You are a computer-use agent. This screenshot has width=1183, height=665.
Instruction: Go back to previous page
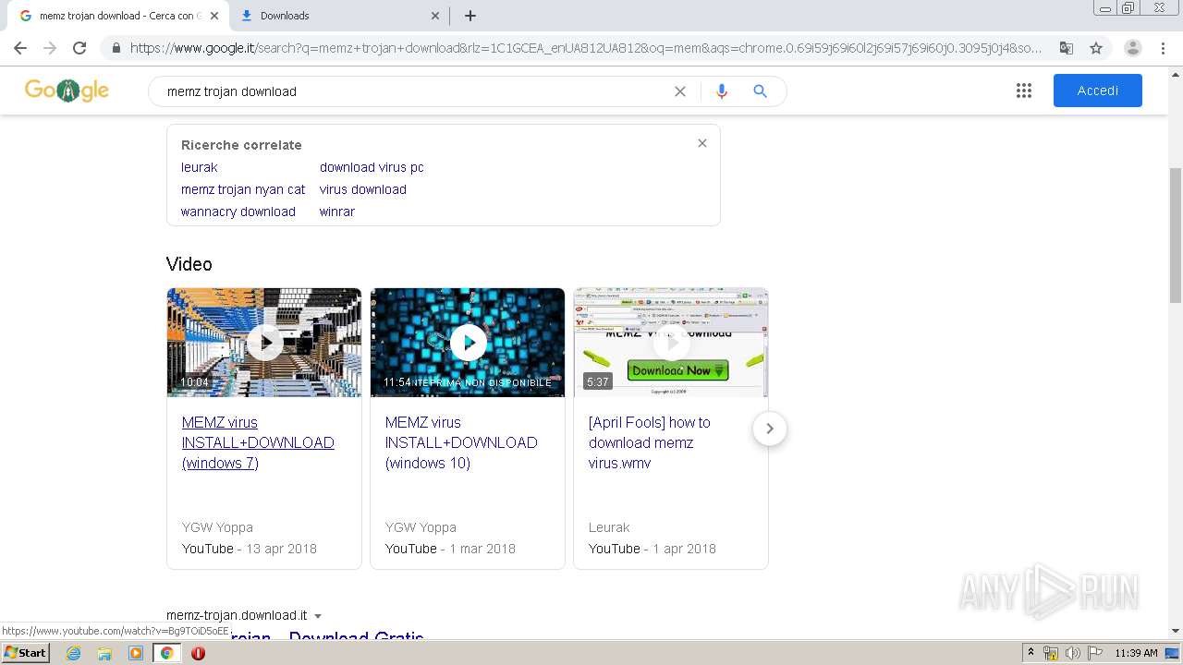click(20, 48)
